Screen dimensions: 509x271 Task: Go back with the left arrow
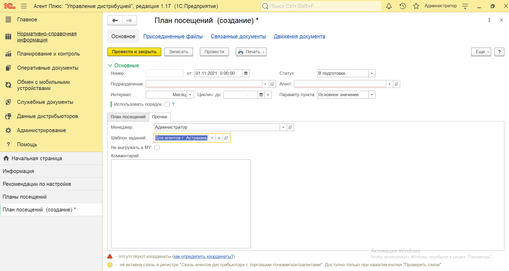click(115, 20)
